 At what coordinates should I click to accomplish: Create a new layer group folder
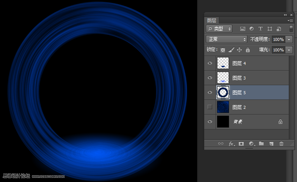[261, 144]
